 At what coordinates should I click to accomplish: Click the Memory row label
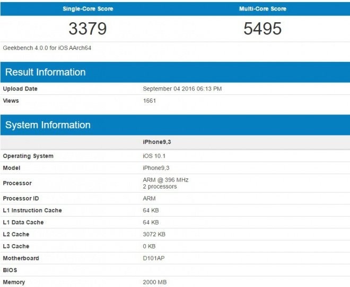(x=14, y=282)
